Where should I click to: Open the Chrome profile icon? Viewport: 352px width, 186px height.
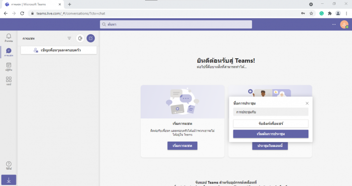pos(338,13)
